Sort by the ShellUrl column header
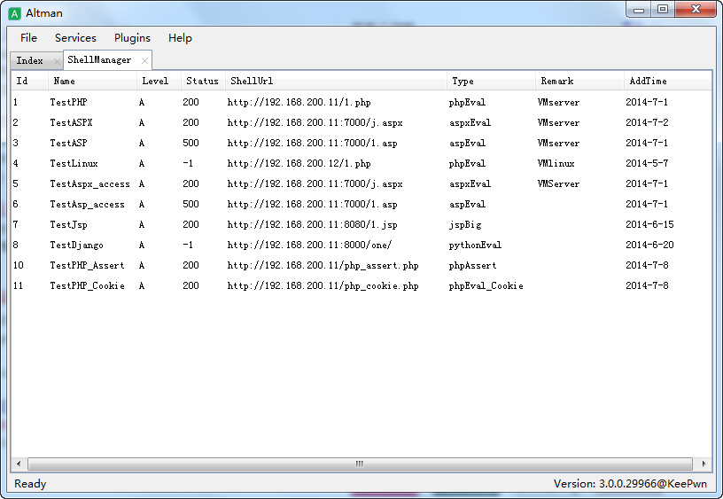The image size is (723, 499). click(336, 81)
